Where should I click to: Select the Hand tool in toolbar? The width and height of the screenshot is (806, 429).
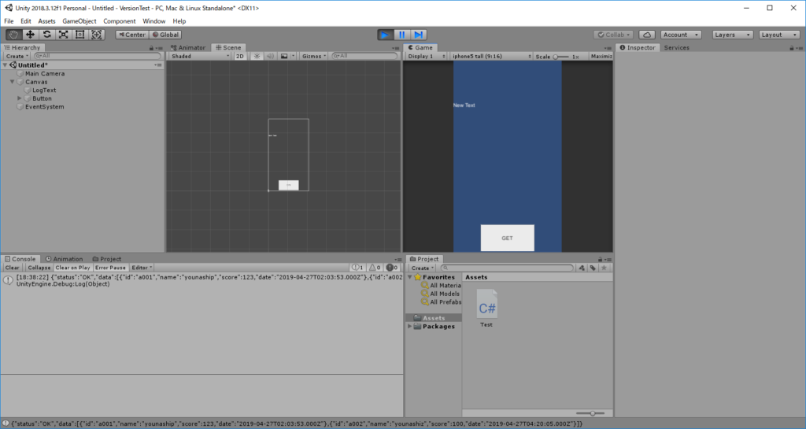[x=13, y=35]
